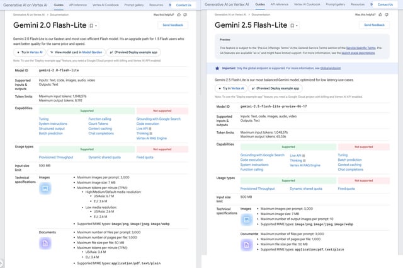This screenshot has width=403, height=268.
Task: Open Fixed quota link on Gemini 2.5 page
Action: 346,189
